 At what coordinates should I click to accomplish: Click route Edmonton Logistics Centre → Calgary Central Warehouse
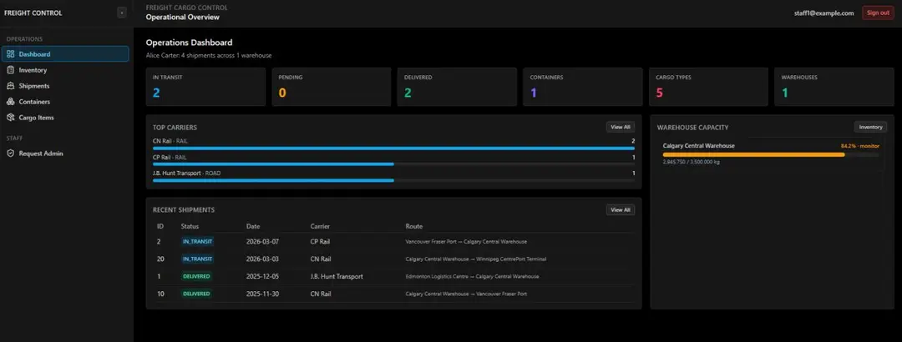tap(472, 276)
